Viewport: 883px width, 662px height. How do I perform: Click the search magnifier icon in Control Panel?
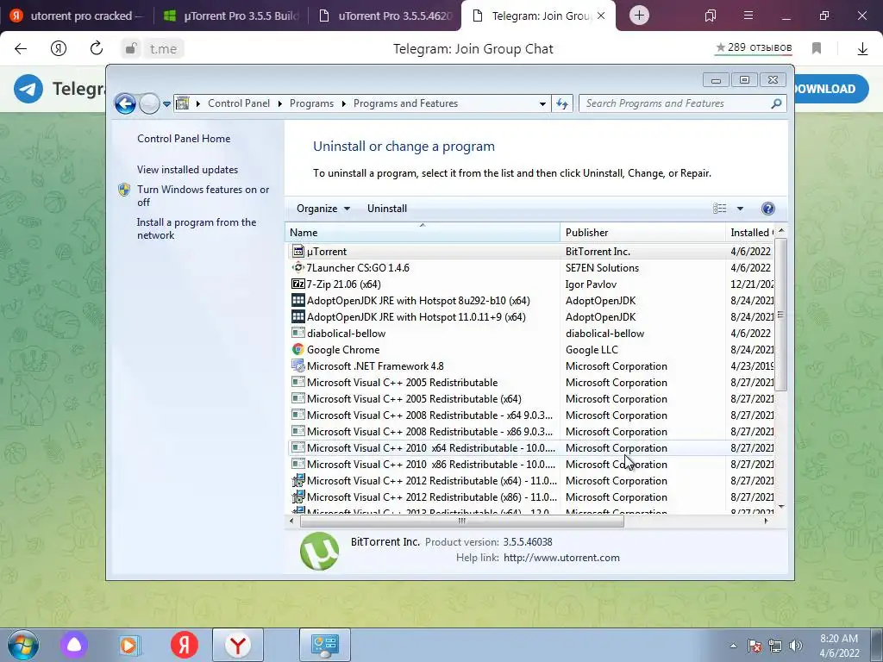(777, 103)
